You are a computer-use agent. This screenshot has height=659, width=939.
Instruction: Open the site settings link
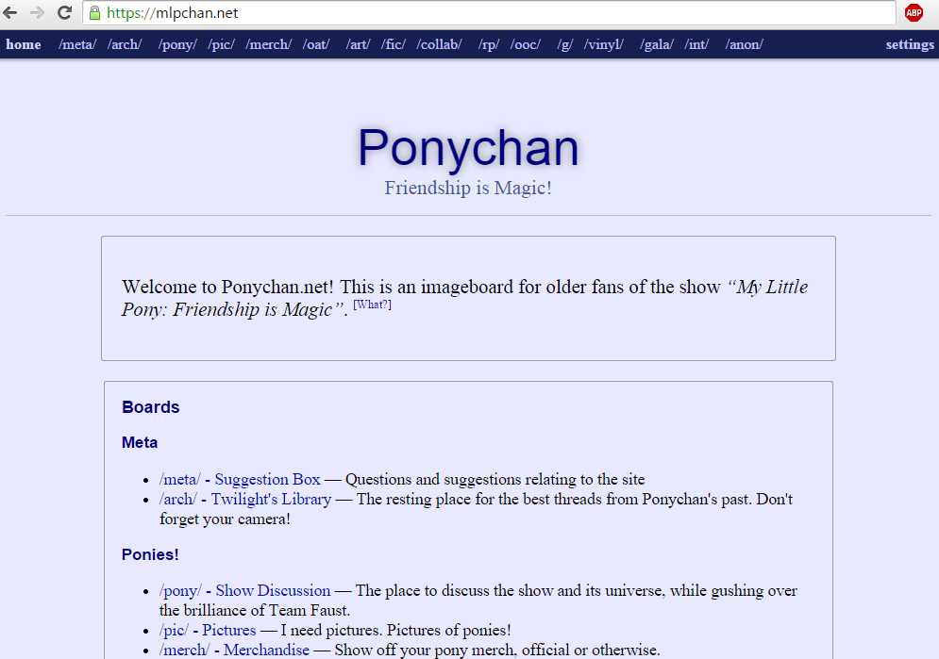click(x=908, y=43)
